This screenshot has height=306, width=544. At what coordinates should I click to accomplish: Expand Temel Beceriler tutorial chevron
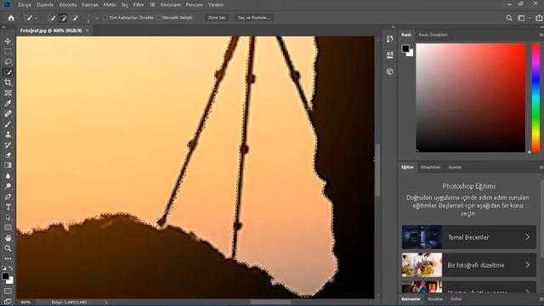pos(527,237)
